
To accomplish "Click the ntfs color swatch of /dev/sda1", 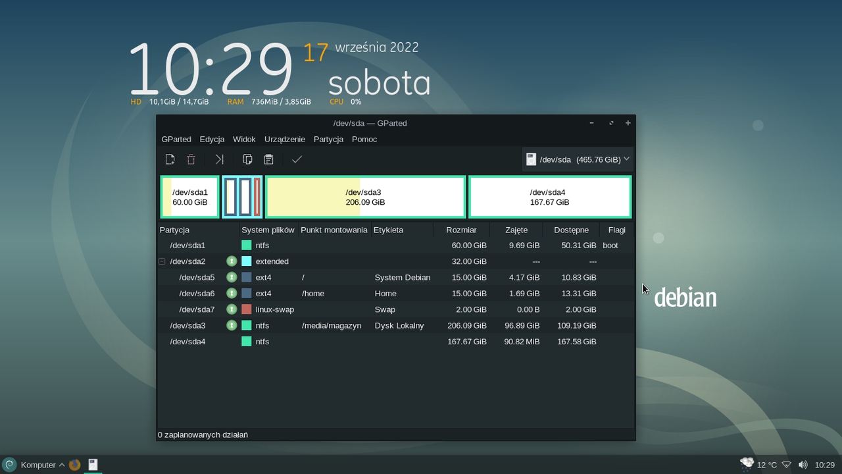I will (247, 246).
